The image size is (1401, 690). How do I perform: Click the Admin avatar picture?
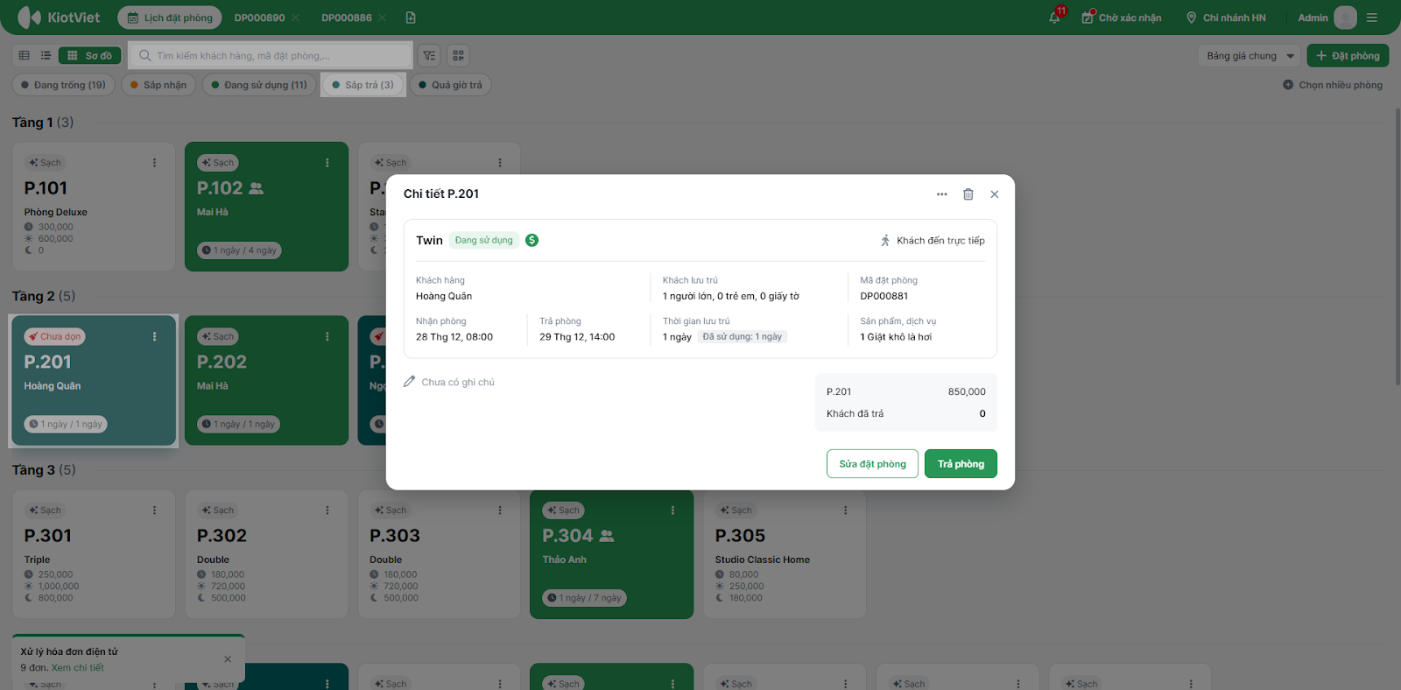click(1345, 18)
